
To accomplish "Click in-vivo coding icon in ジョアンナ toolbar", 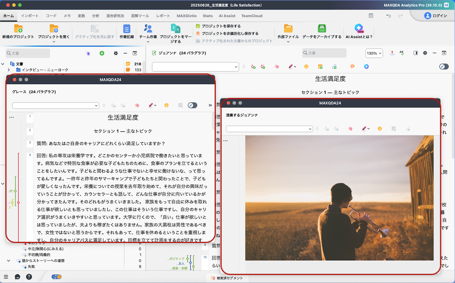I will pyautogui.click(x=277, y=67).
